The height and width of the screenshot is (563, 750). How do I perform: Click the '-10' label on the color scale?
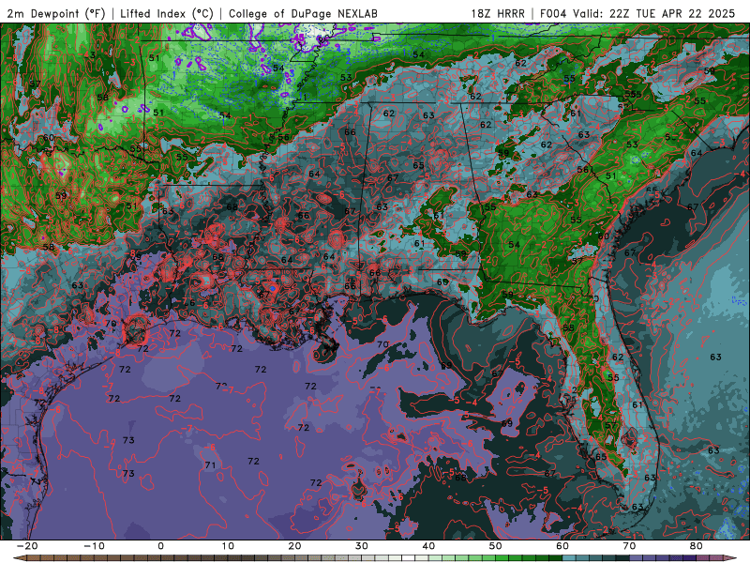[94, 546]
